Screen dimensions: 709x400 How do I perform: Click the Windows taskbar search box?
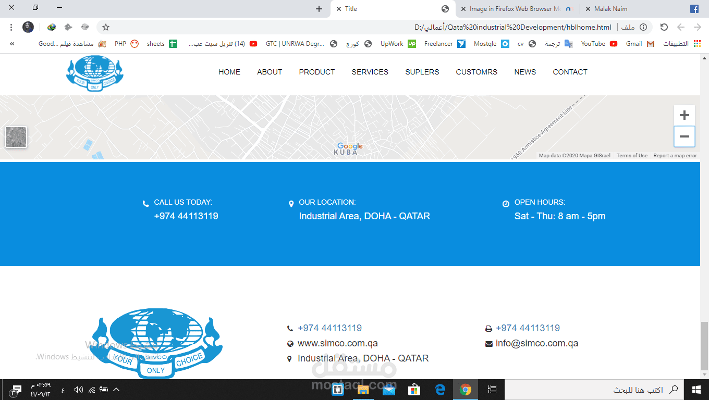click(x=594, y=390)
